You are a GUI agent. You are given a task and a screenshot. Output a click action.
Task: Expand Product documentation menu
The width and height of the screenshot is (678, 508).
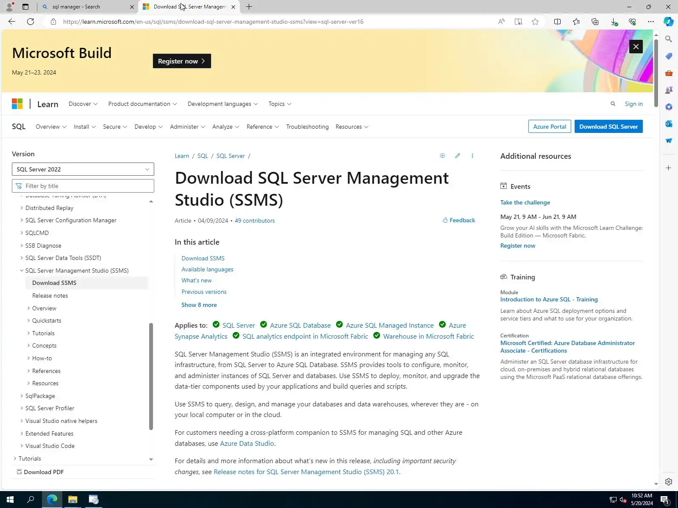tap(142, 104)
